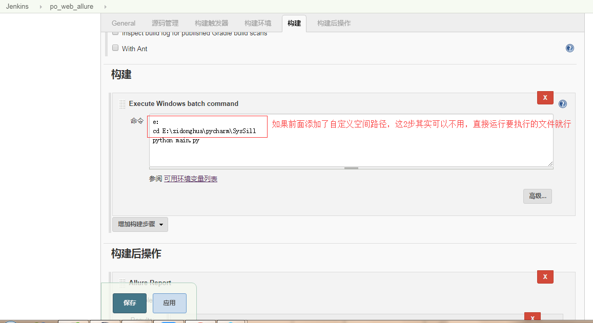The image size is (593, 323).
Task: Remove the Allure Report post-build action
Action: (545, 276)
